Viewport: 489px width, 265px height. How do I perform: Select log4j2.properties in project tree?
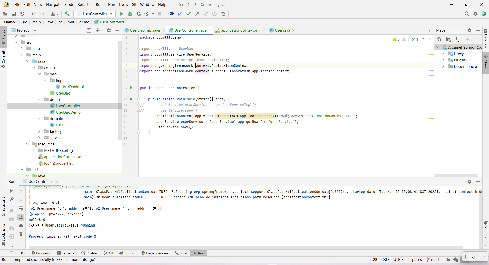(x=58, y=163)
